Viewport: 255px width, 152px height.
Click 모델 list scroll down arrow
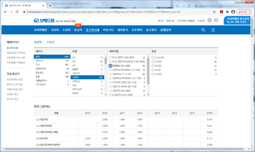tap(106, 95)
